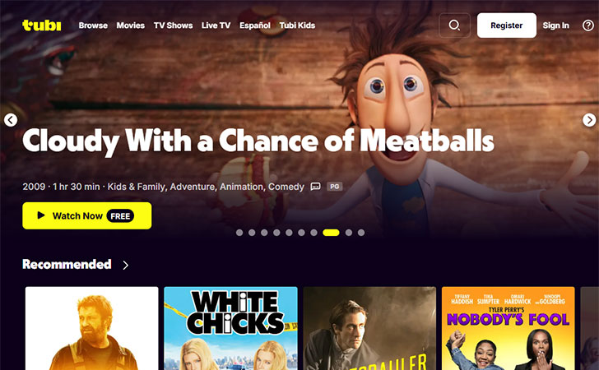Select the last carousel dot
The image size is (599, 370).
pyautogui.click(x=361, y=233)
